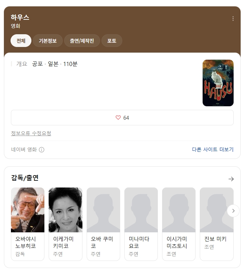Switch to the 기본정보 tab
The height and width of the screenshot is (280, 247).
coord(48,41)
